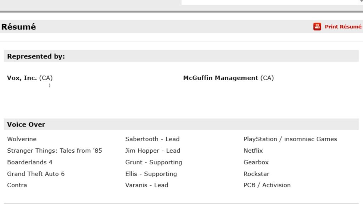The image size is (363, 204).
Task: Select the Contra credit title
Action: [x=17, y=185]
